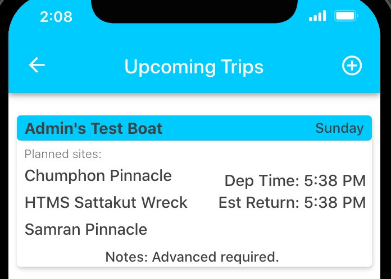This screenshot has height=279, width=391.
Task: Open the Admin's Test Boat trip
Action: click(x=94, y=129)
